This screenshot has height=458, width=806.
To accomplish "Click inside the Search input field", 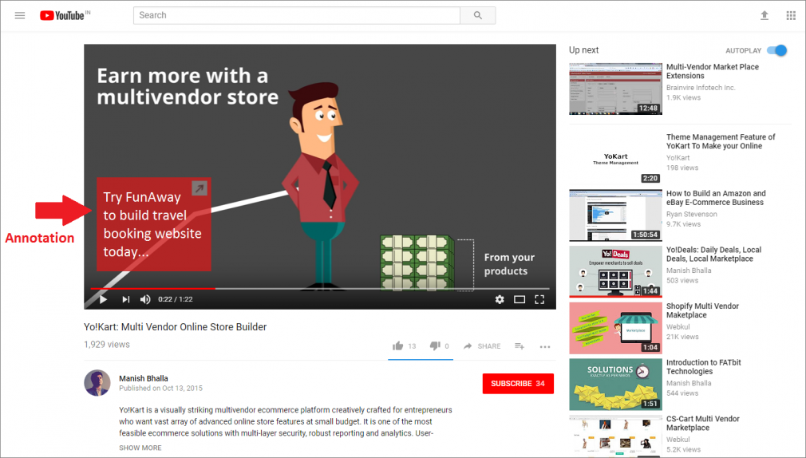I will tap(295, 15).
